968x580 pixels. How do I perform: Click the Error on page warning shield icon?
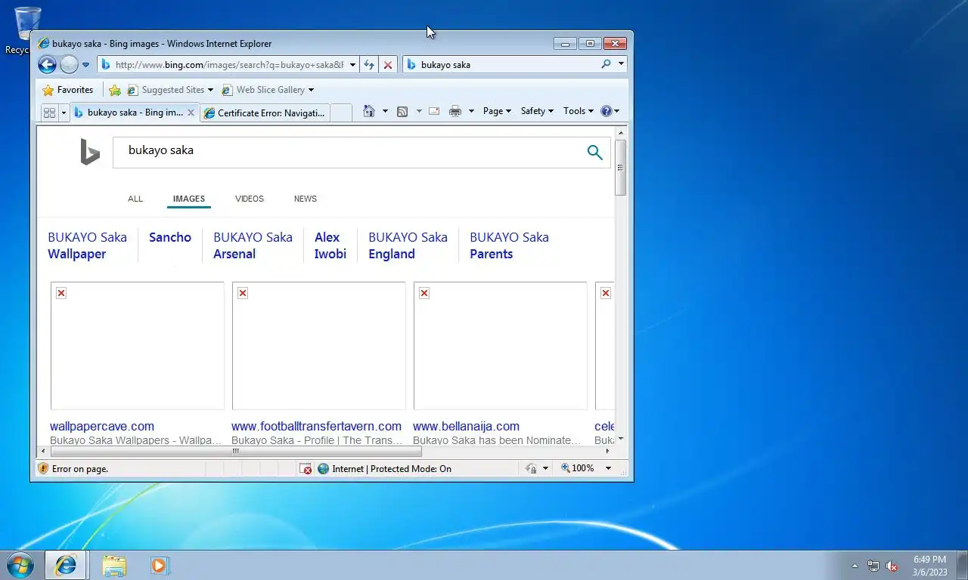(43, 469)
